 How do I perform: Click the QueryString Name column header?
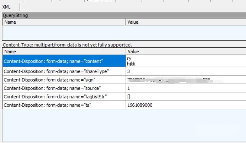point(64,22)
